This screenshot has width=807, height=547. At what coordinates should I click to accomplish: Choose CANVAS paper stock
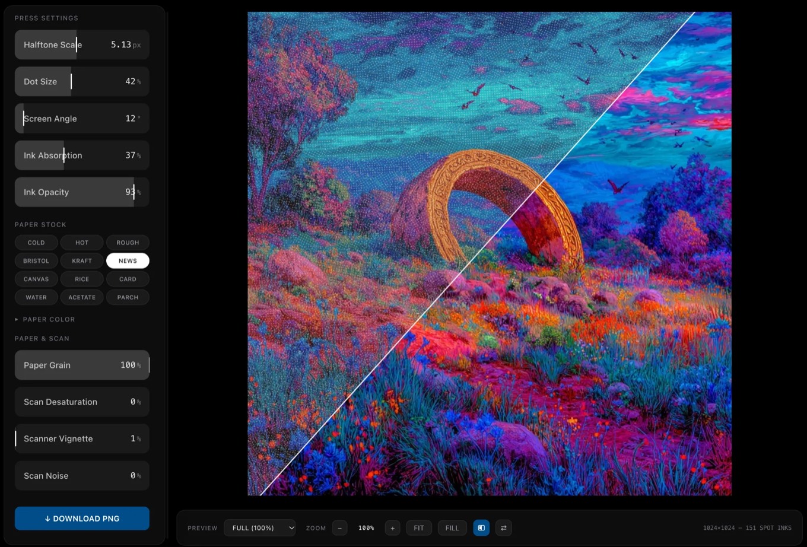click(36, 279)
